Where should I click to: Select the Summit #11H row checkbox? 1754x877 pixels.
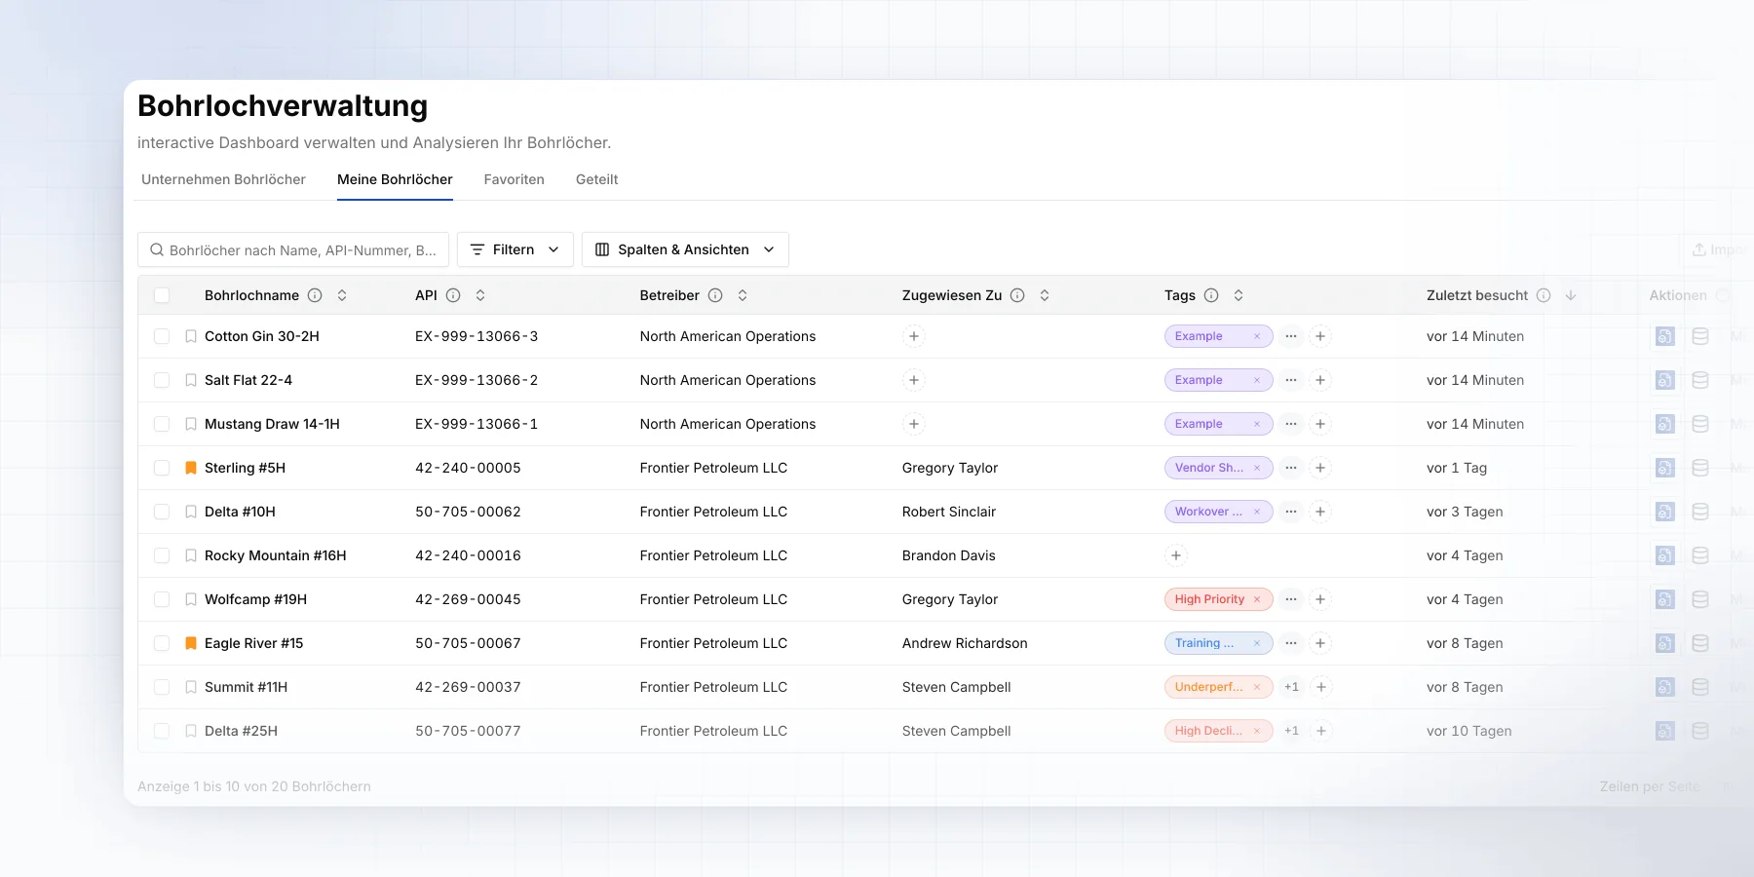point(162,687)
